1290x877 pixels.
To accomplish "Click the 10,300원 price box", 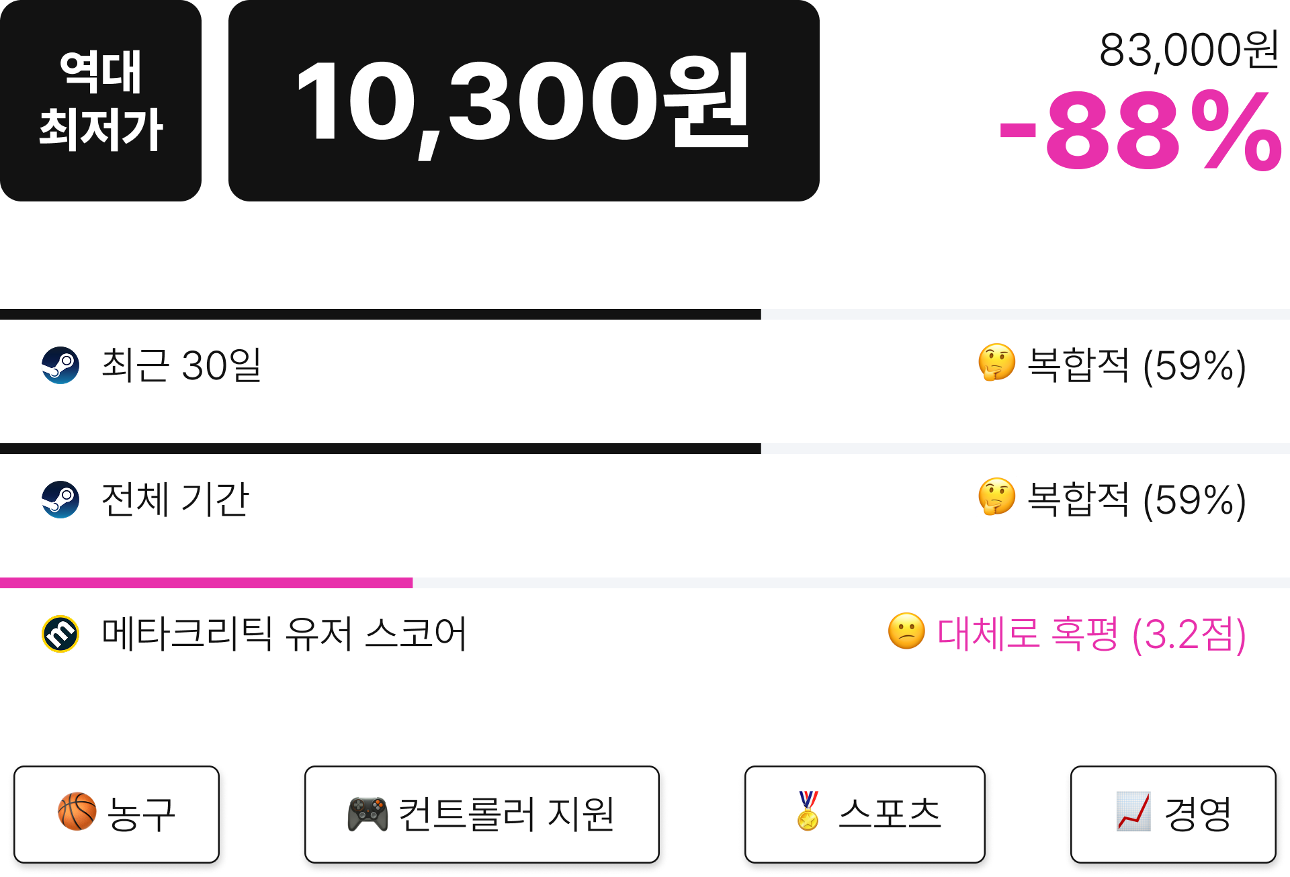I will coord(524,101).
